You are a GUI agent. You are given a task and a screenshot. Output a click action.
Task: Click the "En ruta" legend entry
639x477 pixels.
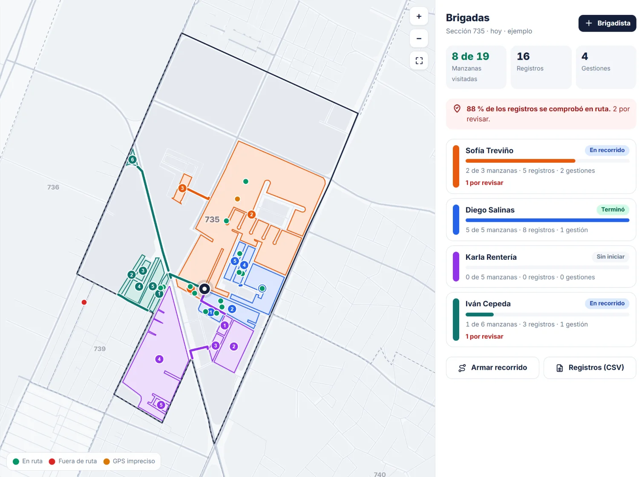pyautogui.click(x=28, y=461)
